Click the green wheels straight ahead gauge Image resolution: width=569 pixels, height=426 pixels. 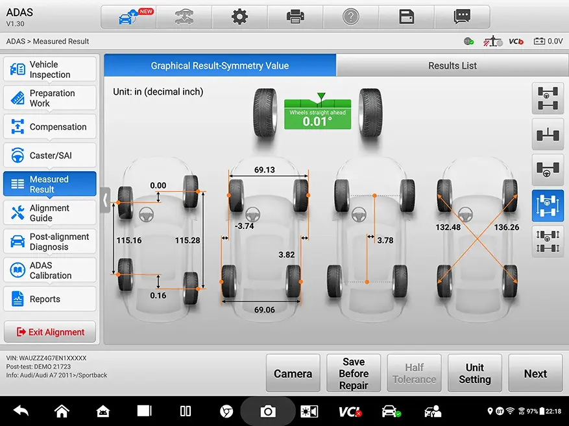[x=317, y=115]
